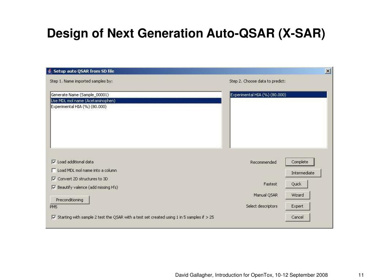Click the David Gallagher footer text
The image size is (374, 280).
251,275
